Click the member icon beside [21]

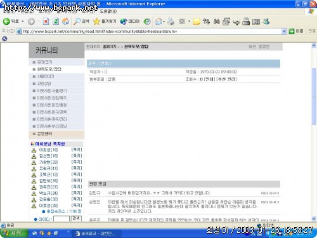click(34, 187)
